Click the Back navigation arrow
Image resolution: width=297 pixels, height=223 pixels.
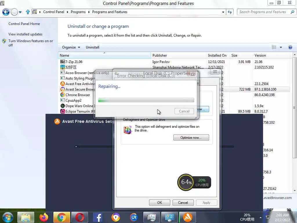(x=6, y=12)
